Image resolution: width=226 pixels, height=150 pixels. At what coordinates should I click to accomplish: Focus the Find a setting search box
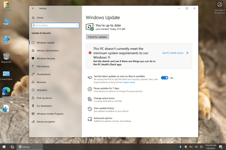click(55, 25)
